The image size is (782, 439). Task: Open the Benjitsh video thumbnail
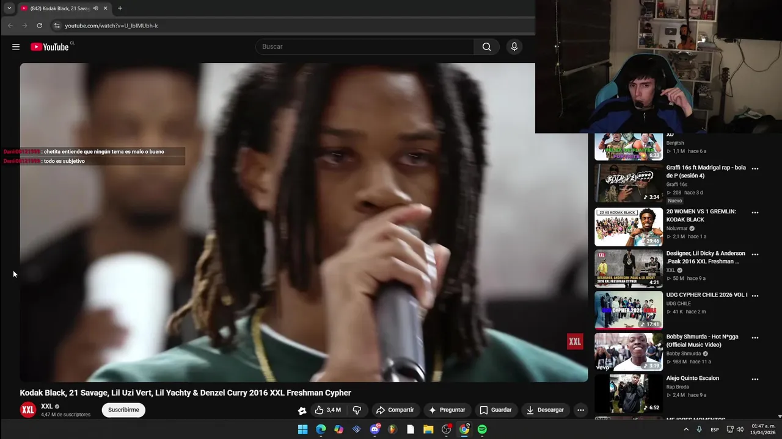(x=629, y=147)
